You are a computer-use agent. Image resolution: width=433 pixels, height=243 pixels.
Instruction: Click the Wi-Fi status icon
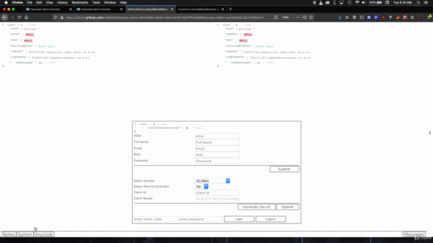point(357,3)
